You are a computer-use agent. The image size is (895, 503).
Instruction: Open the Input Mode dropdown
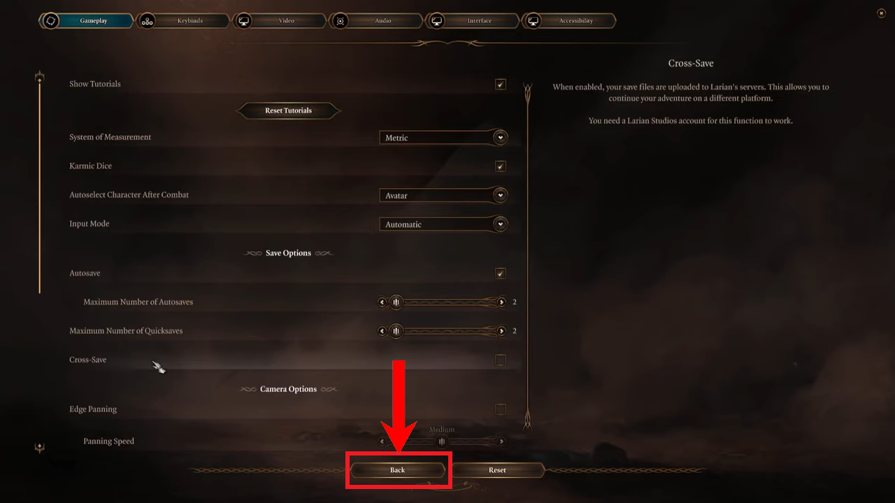pyautogui.click(x=443, y=224)
